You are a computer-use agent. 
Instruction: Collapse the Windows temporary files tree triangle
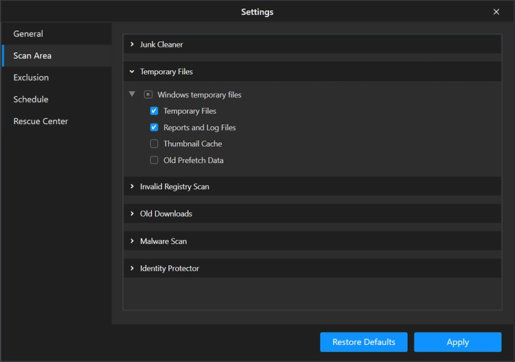(132, 94)
